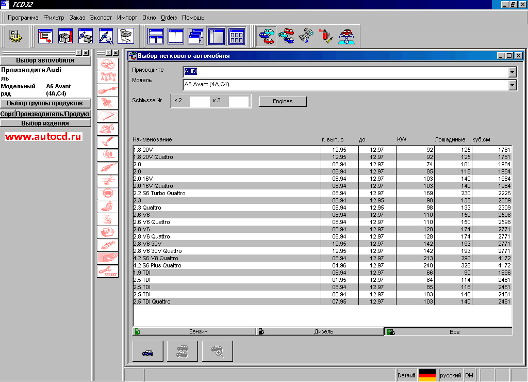The height and width of the screenshot is (382, 528).
Task: Filter engines by Бензин
Action: (x=194, y=331)
